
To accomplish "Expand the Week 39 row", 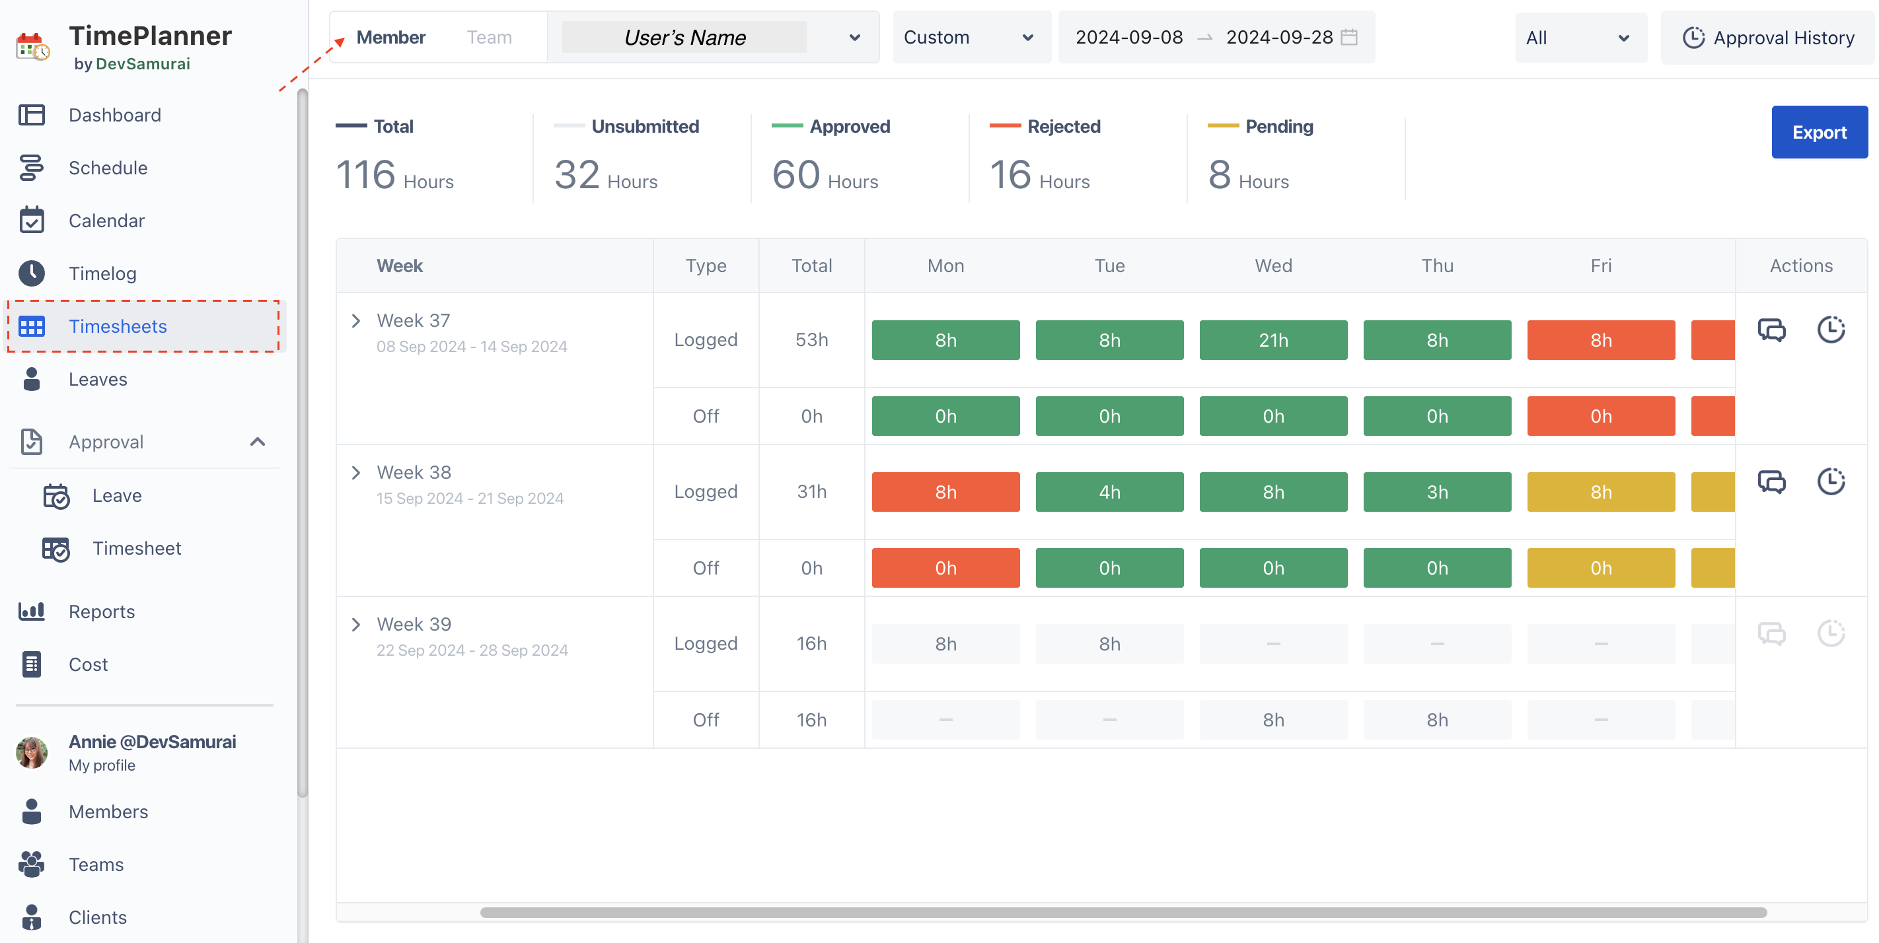I will (x=356, y=624).
